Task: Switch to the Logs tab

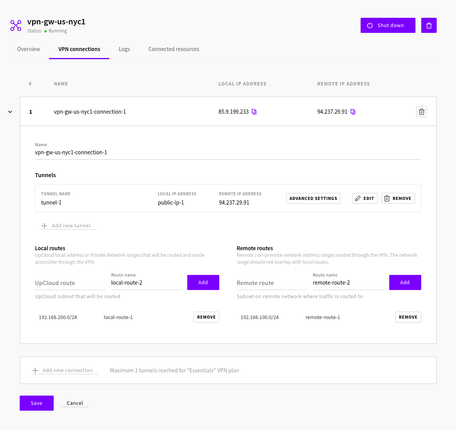Action: point(124,49)
